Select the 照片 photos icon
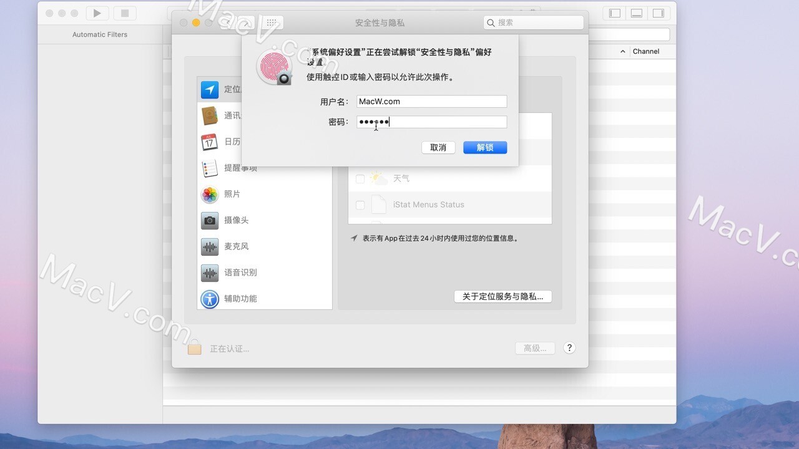The image size is (799, 449). (x=210, y=195)
